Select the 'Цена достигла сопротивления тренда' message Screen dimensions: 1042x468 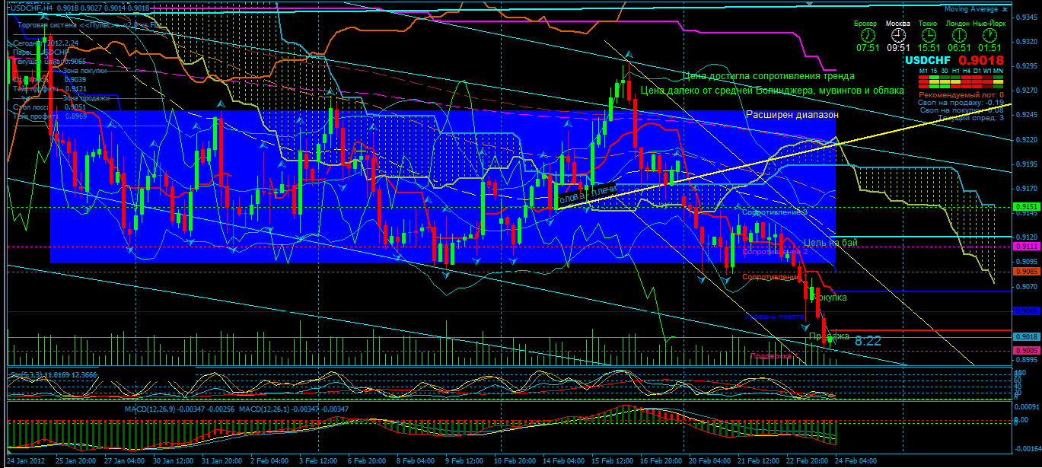769,76
